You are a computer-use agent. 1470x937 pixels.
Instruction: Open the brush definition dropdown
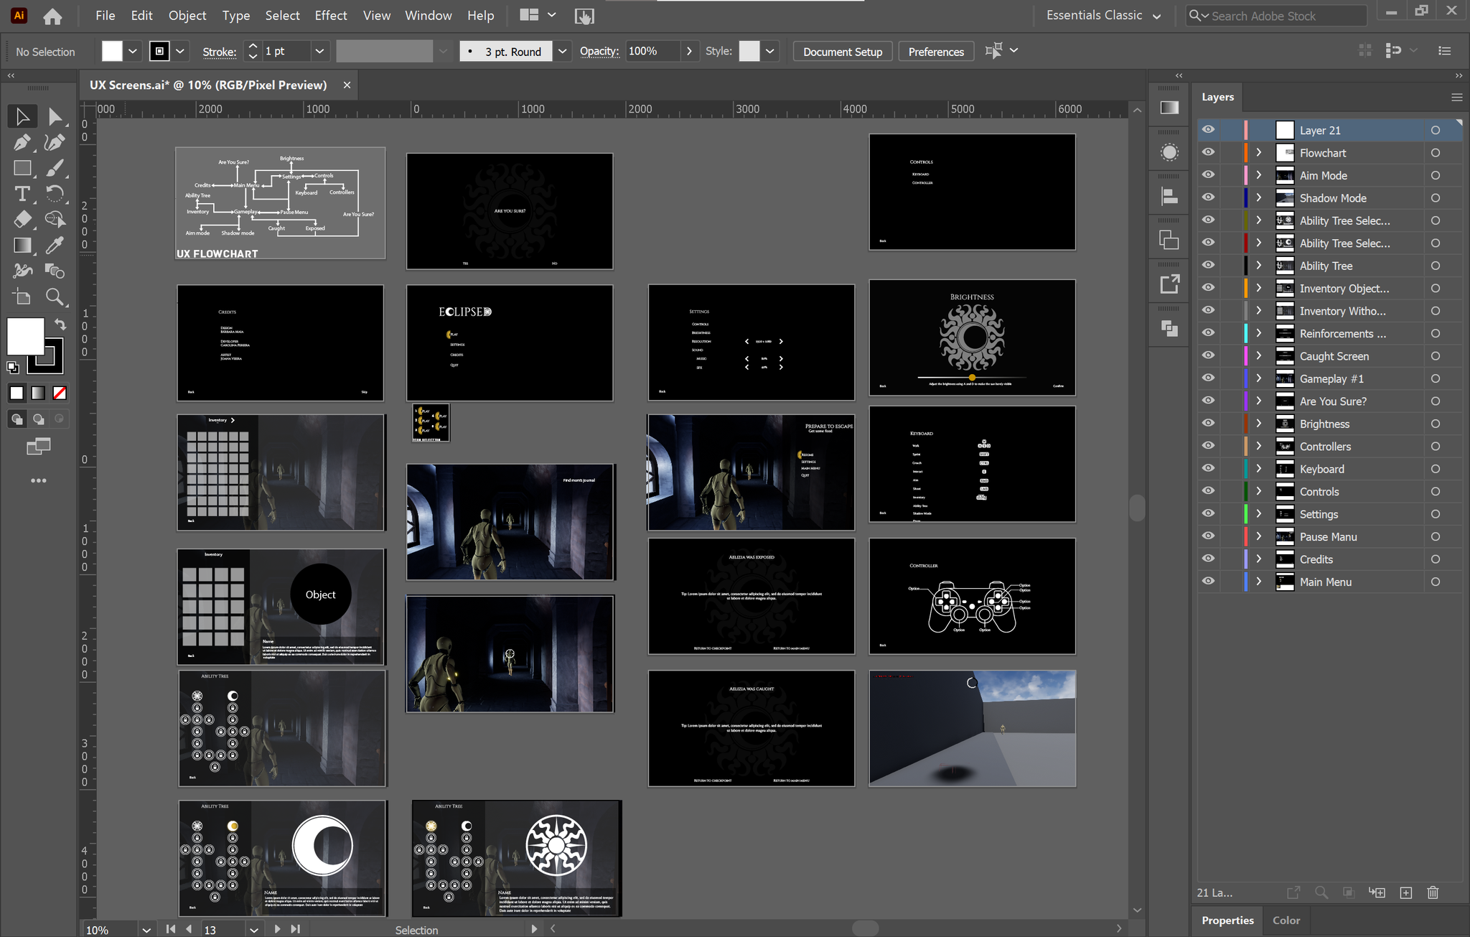[563, 51]
